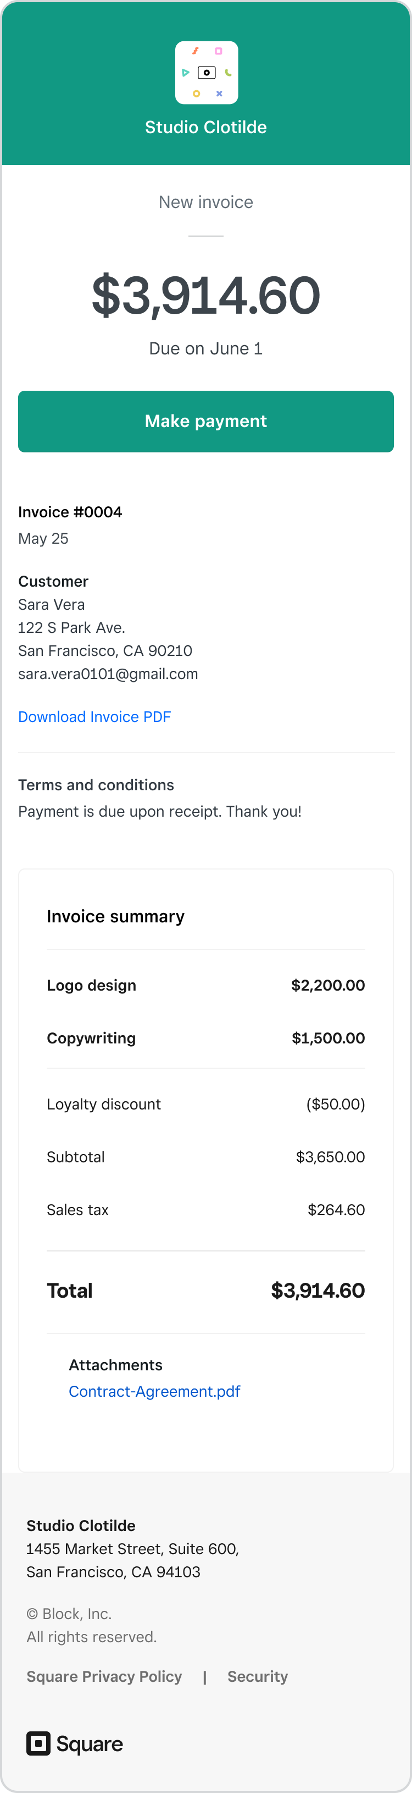Click the Square logo icon in footer
Viewport: 412px width, 1793px height.
[38, 1743]
